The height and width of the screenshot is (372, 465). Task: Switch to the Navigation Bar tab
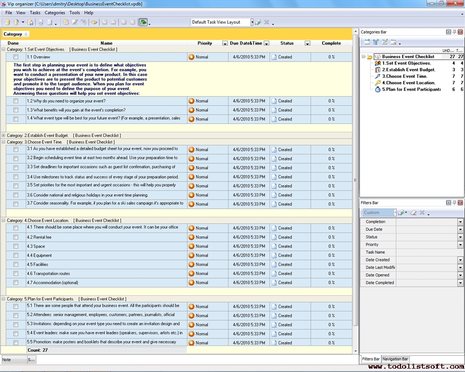tap(395, 359)
